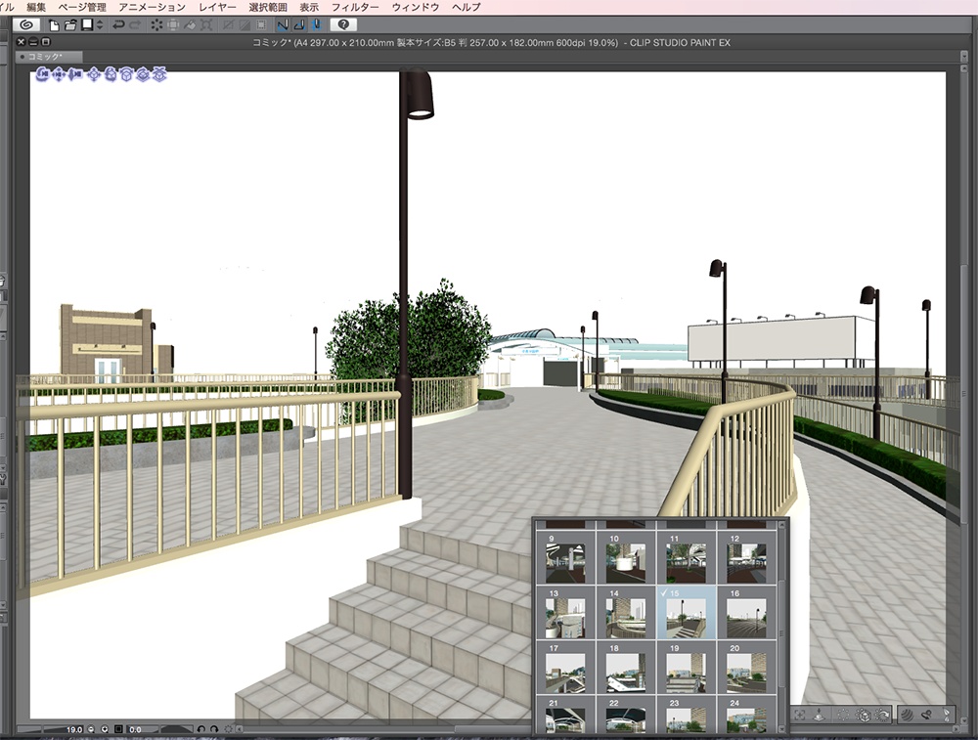Click the move object 3D manipulator icon
The width and height of the screenshot is (978, 740).
tap(94, 75)
